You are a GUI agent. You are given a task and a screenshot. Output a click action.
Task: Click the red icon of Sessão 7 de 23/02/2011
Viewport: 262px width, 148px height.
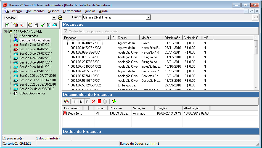pyautogui.click(x=16, y=45)
